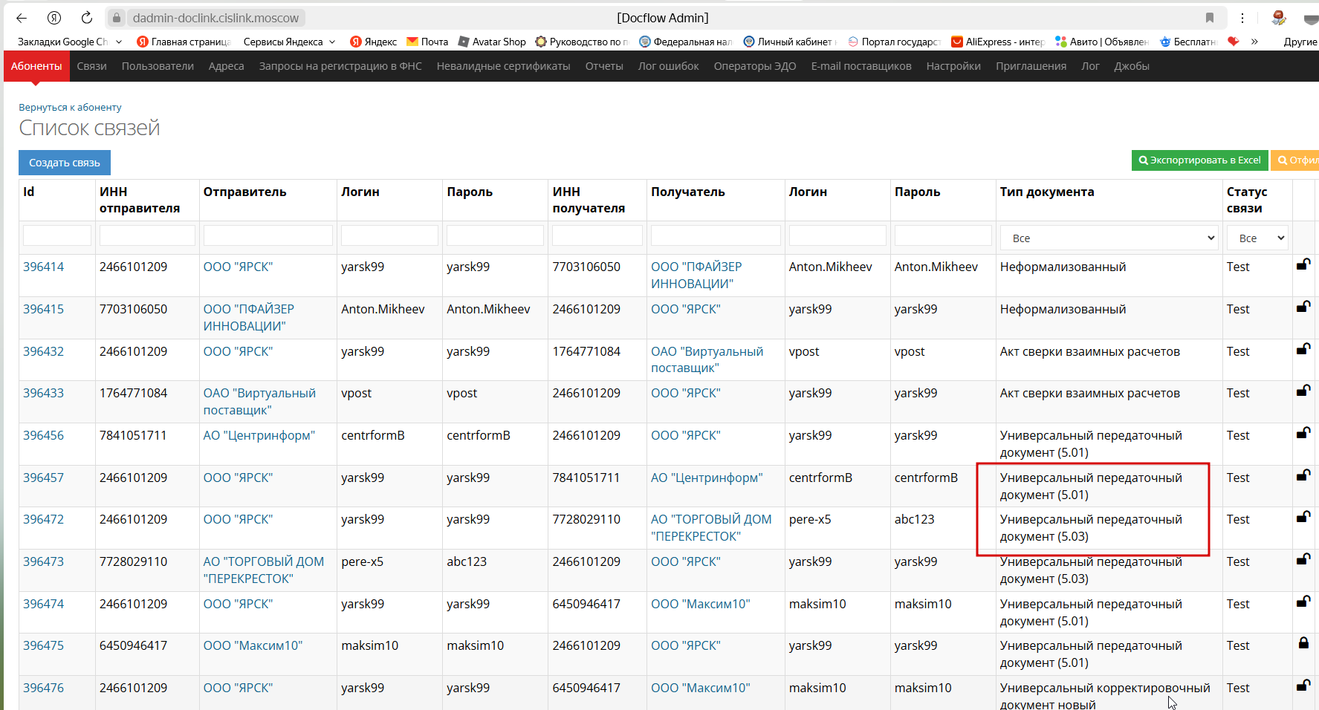
Task: Show hidden bookmarks with the » chevron
Action: tap(1254, 42)
